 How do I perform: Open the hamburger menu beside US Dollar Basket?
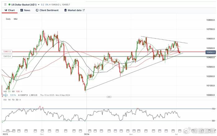5,4
